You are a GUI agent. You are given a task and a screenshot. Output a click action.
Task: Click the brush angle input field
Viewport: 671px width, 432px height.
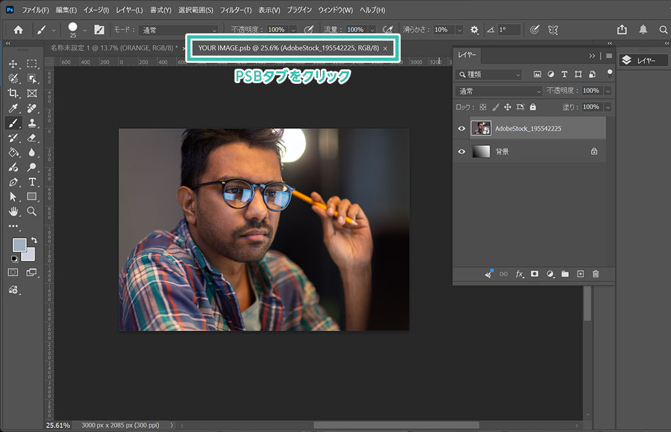point(509,29)
